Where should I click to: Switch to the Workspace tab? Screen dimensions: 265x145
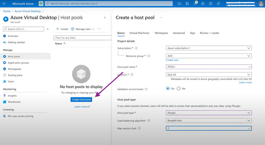click(161, 33)
